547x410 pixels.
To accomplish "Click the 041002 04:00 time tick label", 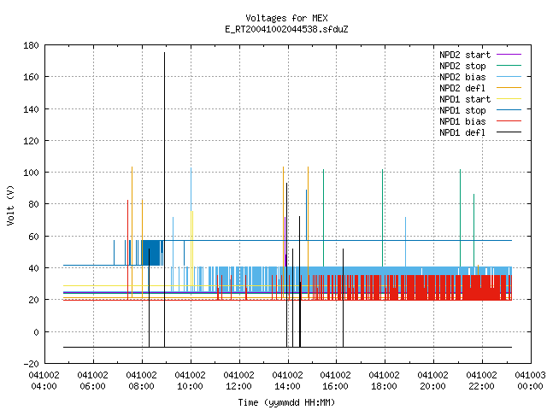I will 44,381.
